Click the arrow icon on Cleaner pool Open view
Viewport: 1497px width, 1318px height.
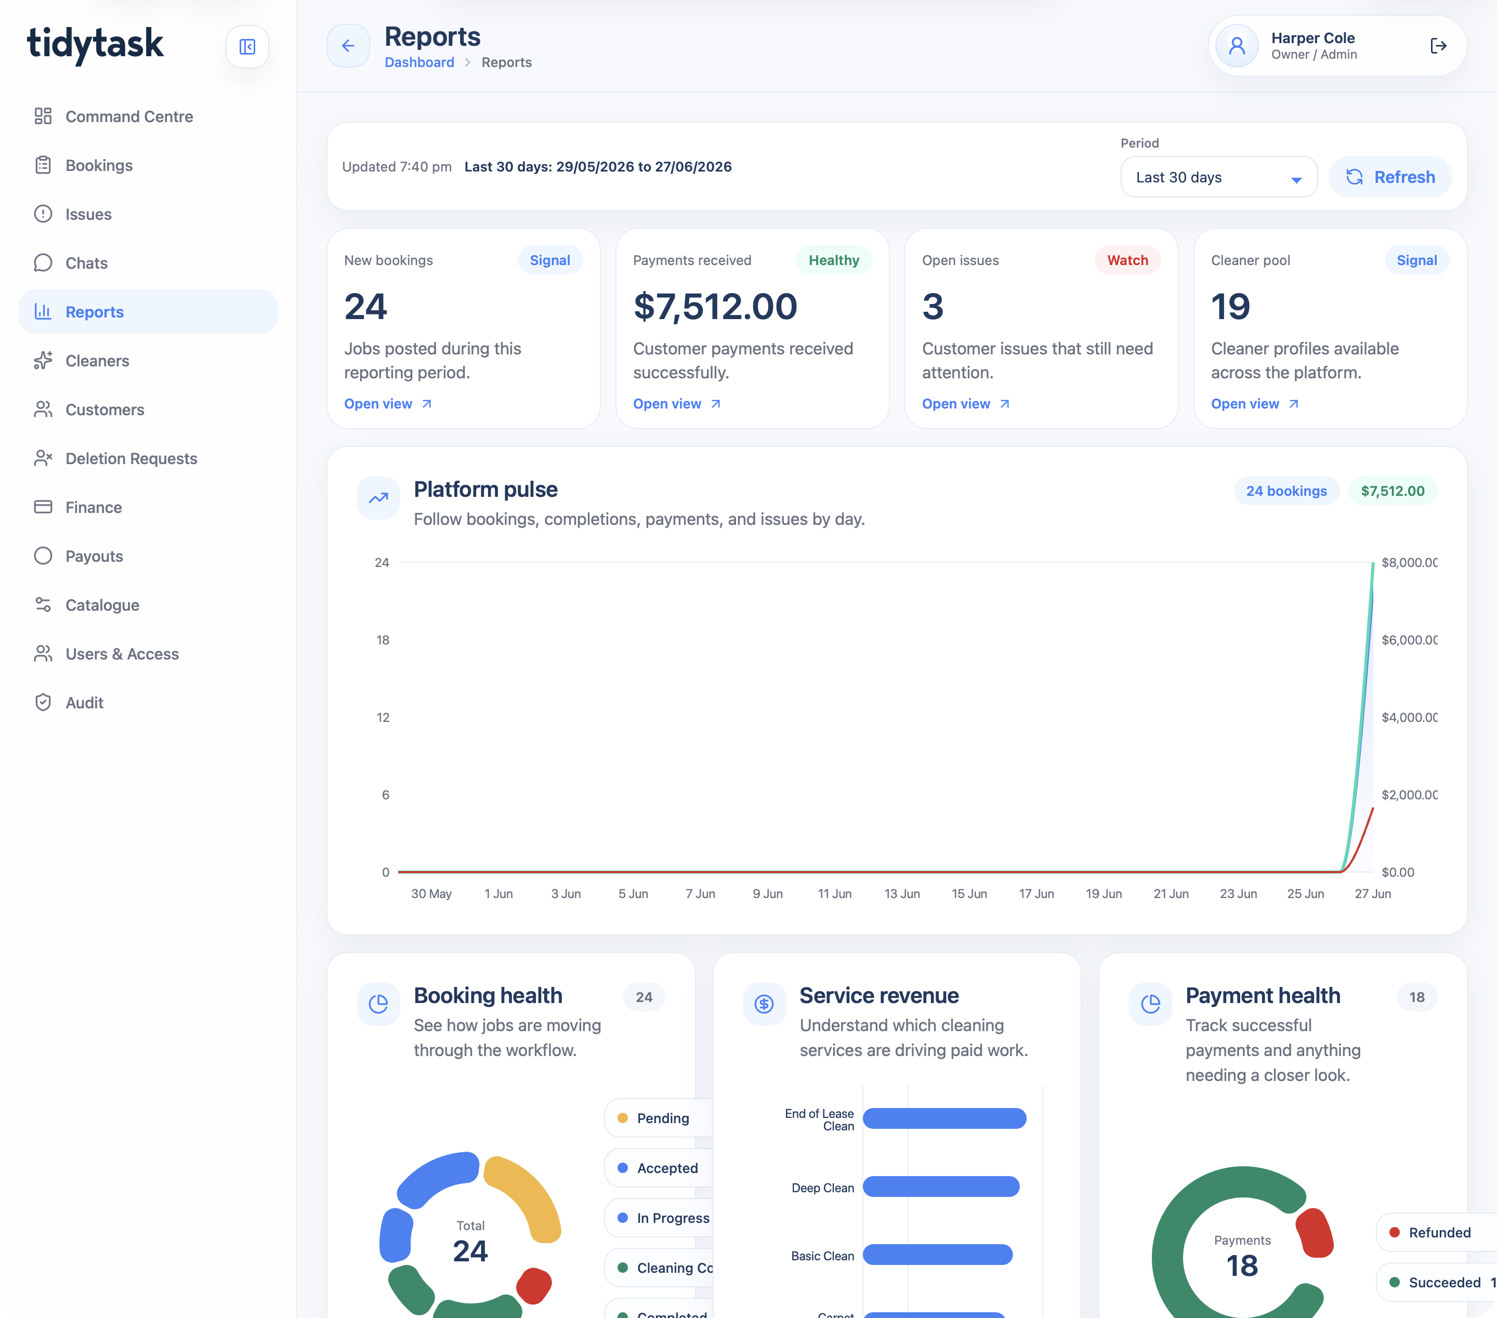click(x=1294, y=403)
